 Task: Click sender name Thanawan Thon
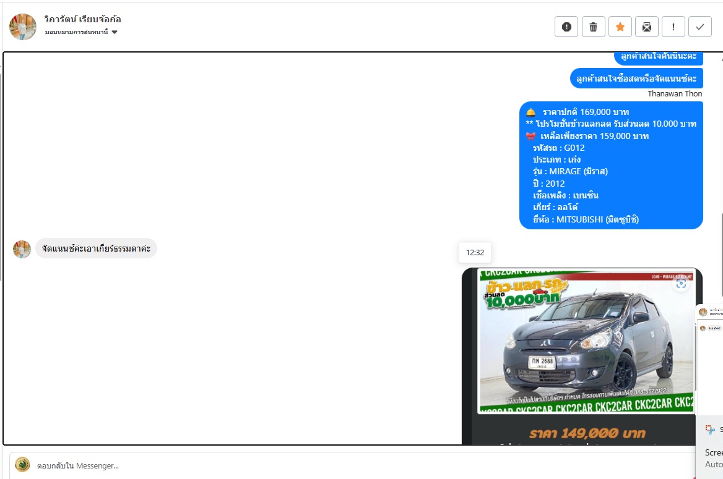(x=675, y=94)
